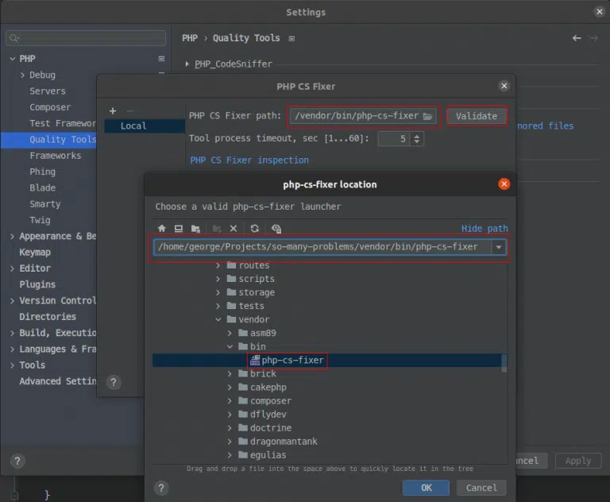This screenshot has height=502, width=610.
Task: Click file tree vertical scrollbar
Action: 504,362
